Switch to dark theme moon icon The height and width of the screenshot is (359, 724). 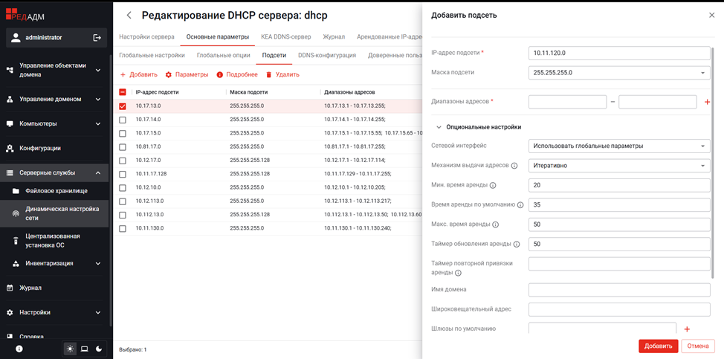[x=99, y=349]
